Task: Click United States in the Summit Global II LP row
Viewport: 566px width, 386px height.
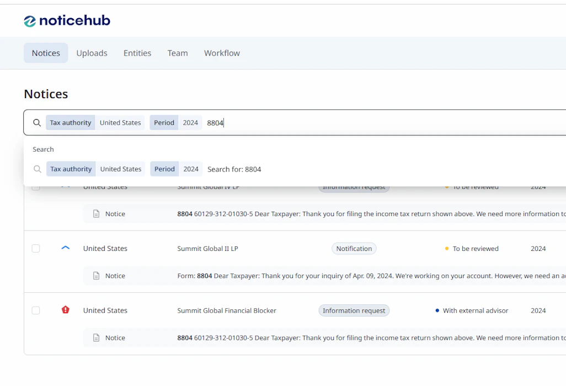Action: 105,249
